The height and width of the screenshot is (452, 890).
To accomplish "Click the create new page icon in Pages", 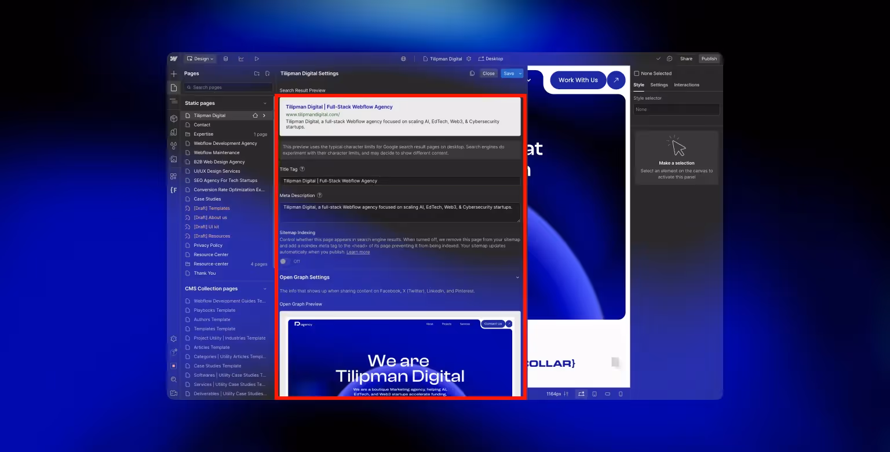I will pos(267,74).
